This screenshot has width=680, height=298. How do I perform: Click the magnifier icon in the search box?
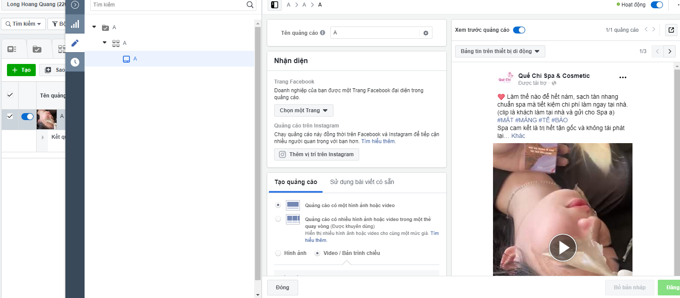pyautogui.click(x=250, y=5)
